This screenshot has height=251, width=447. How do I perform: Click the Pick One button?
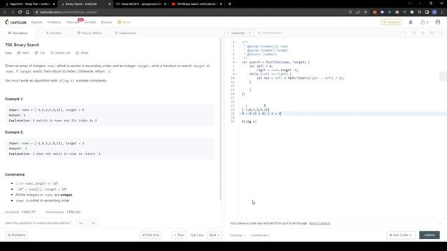pos(151,235)
